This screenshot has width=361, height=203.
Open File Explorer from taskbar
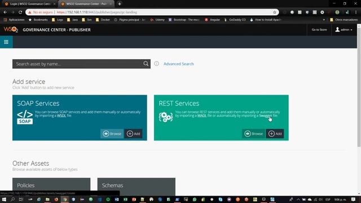point(47,199)
